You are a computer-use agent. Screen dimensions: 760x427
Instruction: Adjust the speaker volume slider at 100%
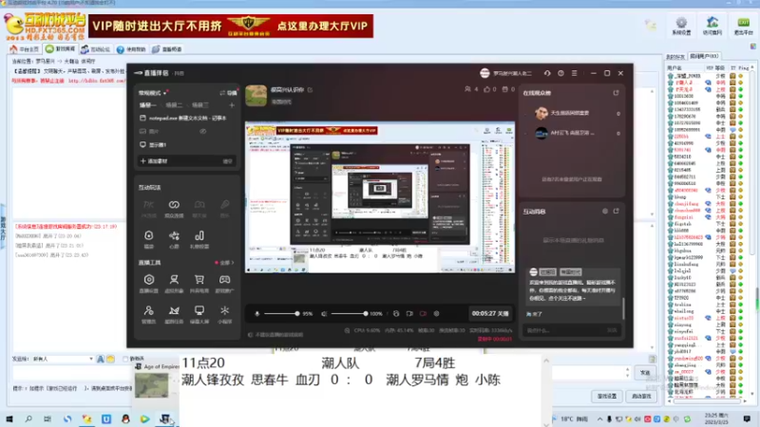(349, 314)
